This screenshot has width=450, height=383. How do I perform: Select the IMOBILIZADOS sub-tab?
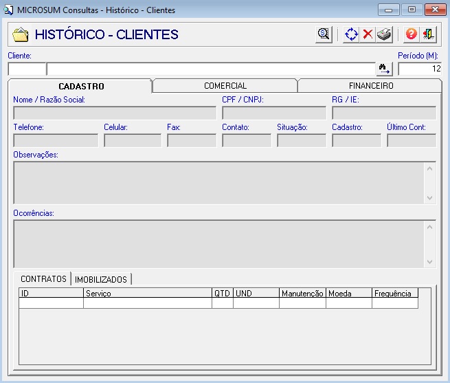pos(101,279)
